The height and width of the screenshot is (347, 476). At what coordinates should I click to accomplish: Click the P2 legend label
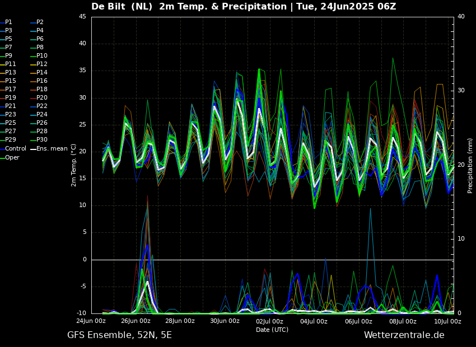[x=40, y=22]
